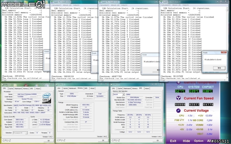
Task: Click Hide in the hardware monitor panel
Action: [186, 141]
